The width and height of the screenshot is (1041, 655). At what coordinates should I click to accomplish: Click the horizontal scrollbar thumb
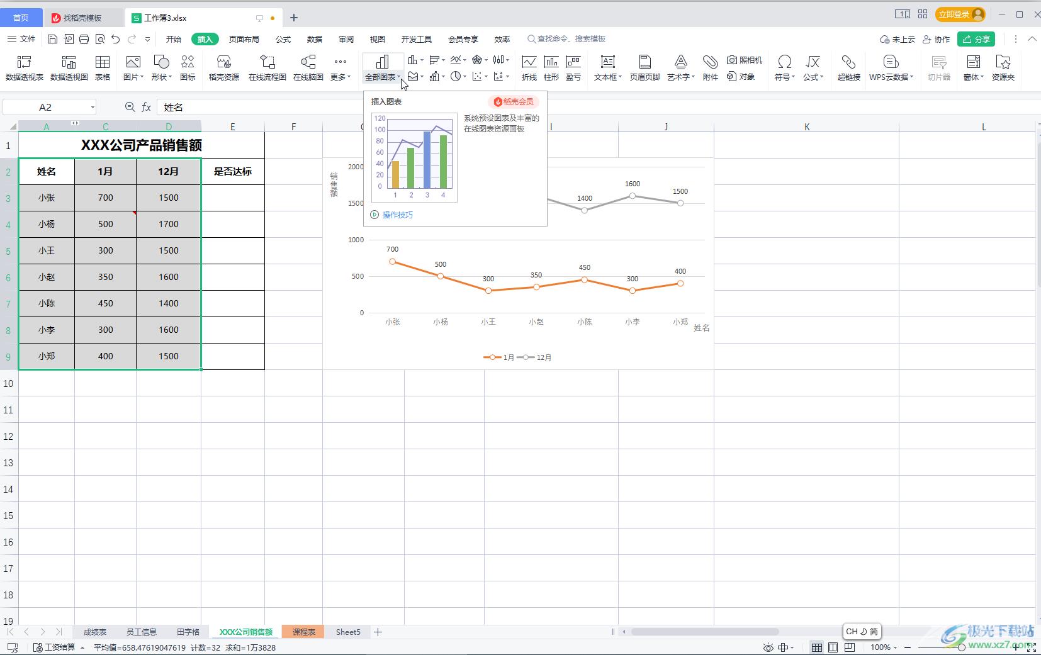705,632
